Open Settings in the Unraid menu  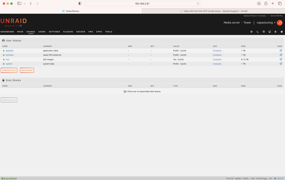point(54,32)
